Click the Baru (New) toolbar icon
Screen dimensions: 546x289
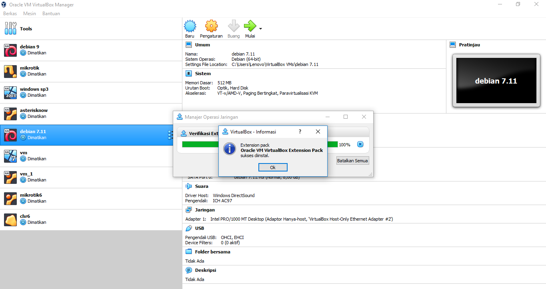190,26
